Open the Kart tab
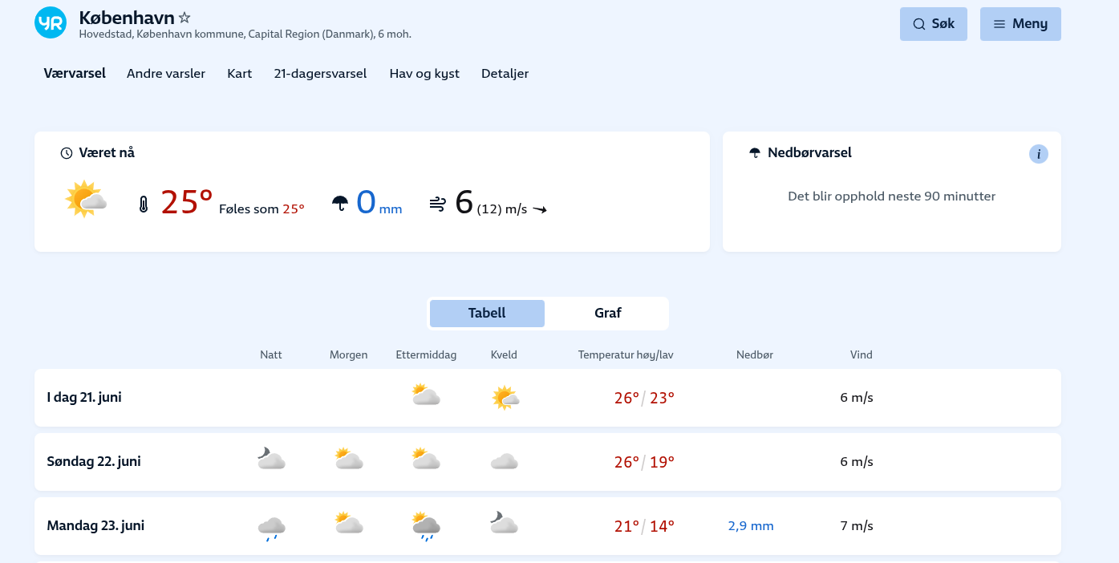Viewport: 1119px width, 563px height. coord(240,74)
